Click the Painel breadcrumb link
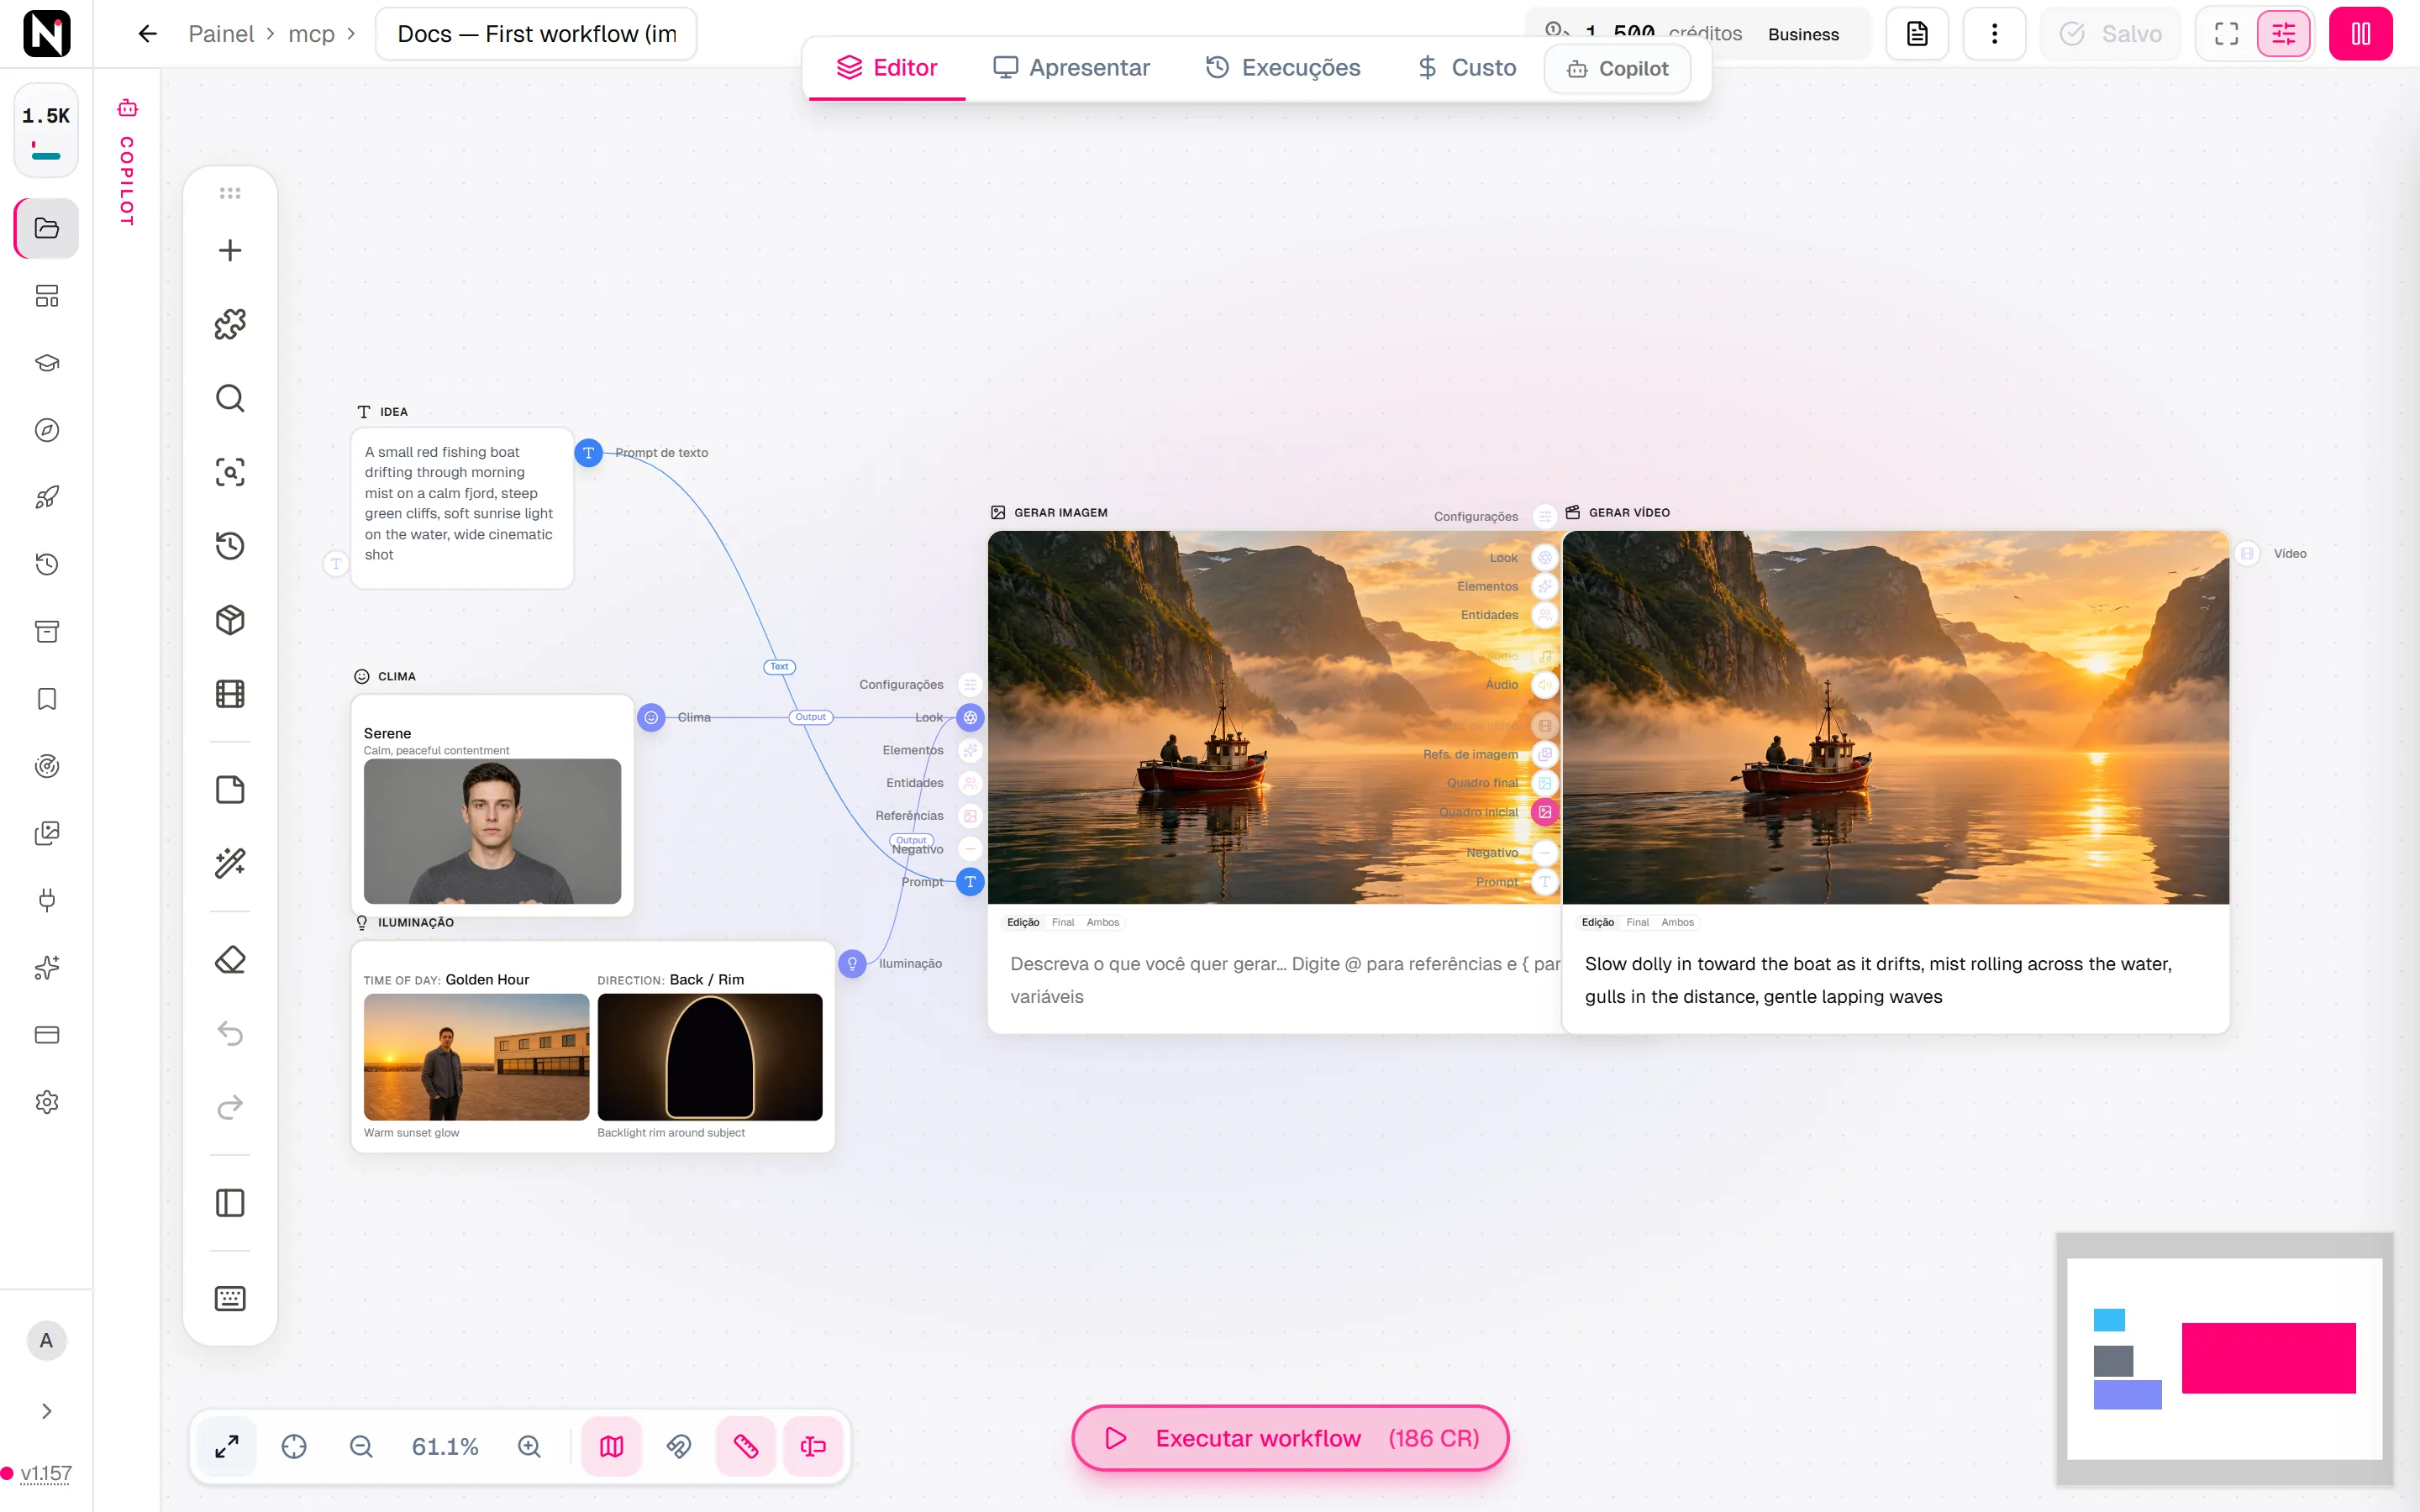Screen dimensions: 2420x1512 [x=221, y=34]
